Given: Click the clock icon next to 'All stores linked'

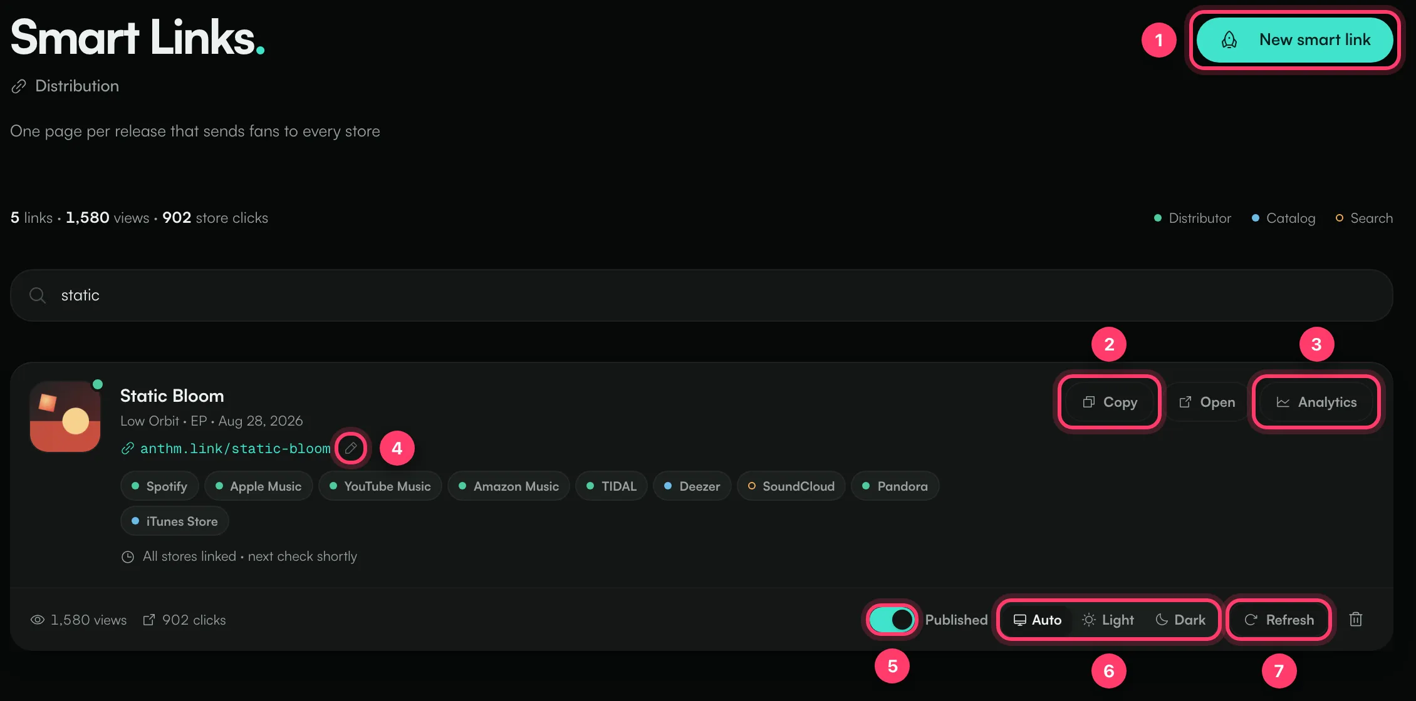Looking at the screenshot, I should (x=128, y=557).
